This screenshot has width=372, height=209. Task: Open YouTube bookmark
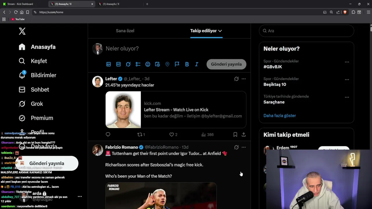pyautogui.click(x=18, y=19)
